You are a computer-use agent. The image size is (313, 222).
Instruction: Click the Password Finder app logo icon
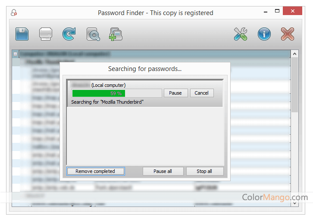[x=14, y=12]
